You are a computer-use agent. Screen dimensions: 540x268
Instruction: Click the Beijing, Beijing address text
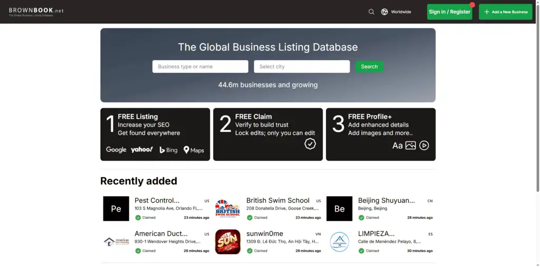tap(373, 208)
